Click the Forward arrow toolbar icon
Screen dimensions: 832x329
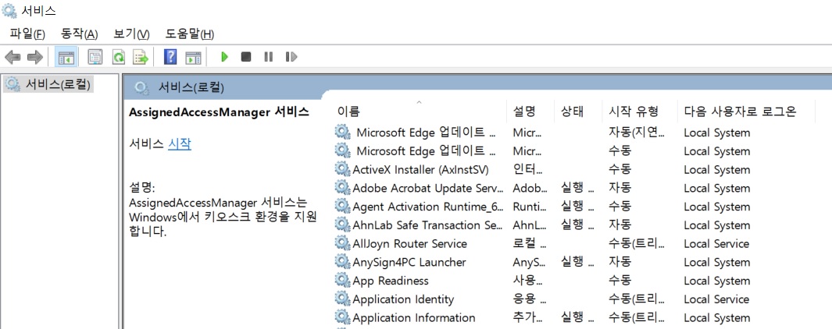[x=35, y=57]
